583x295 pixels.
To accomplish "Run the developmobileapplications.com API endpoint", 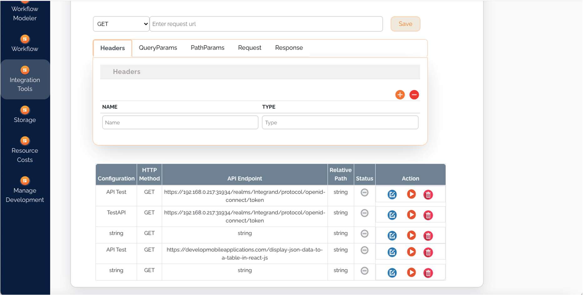I will click(411, 252).
